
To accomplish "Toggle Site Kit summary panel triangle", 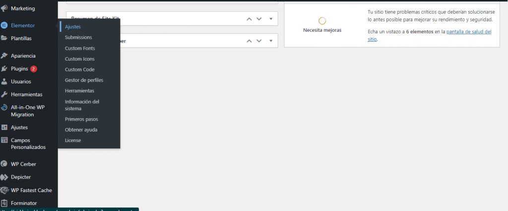I will pos(271,19).
